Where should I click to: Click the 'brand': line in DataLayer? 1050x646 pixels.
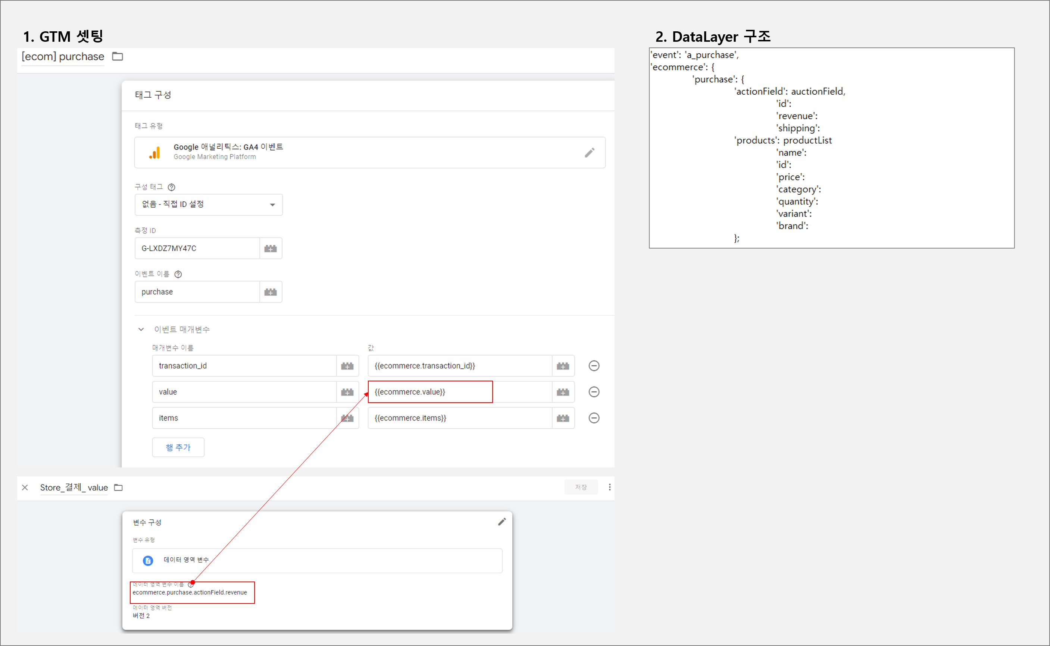(793, 226)
